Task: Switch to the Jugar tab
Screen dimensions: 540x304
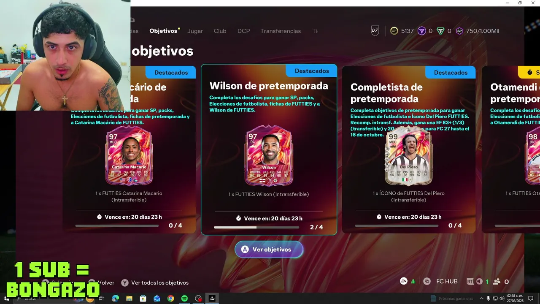Action: click(x=195, y=31)
